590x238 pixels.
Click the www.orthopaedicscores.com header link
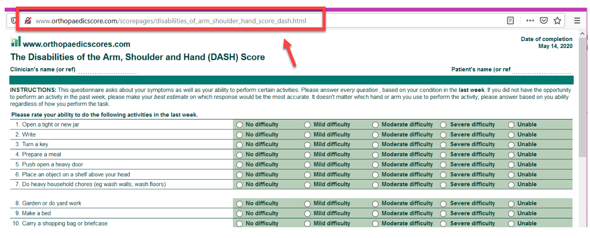pyautogui.click(x=76, y=44)
